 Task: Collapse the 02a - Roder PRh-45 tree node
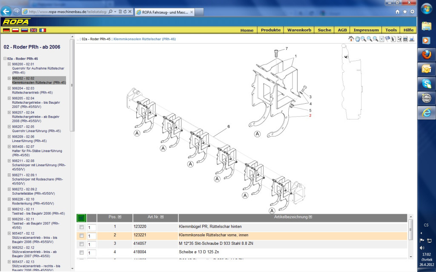pyautogui.click(x=5, y=59)
